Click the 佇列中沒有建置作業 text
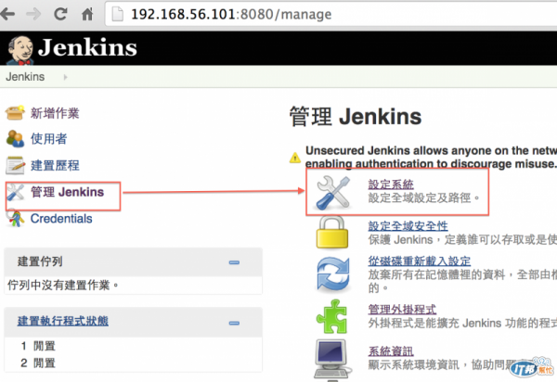Screen dimensions: 557x382 [x=62, y=285]
